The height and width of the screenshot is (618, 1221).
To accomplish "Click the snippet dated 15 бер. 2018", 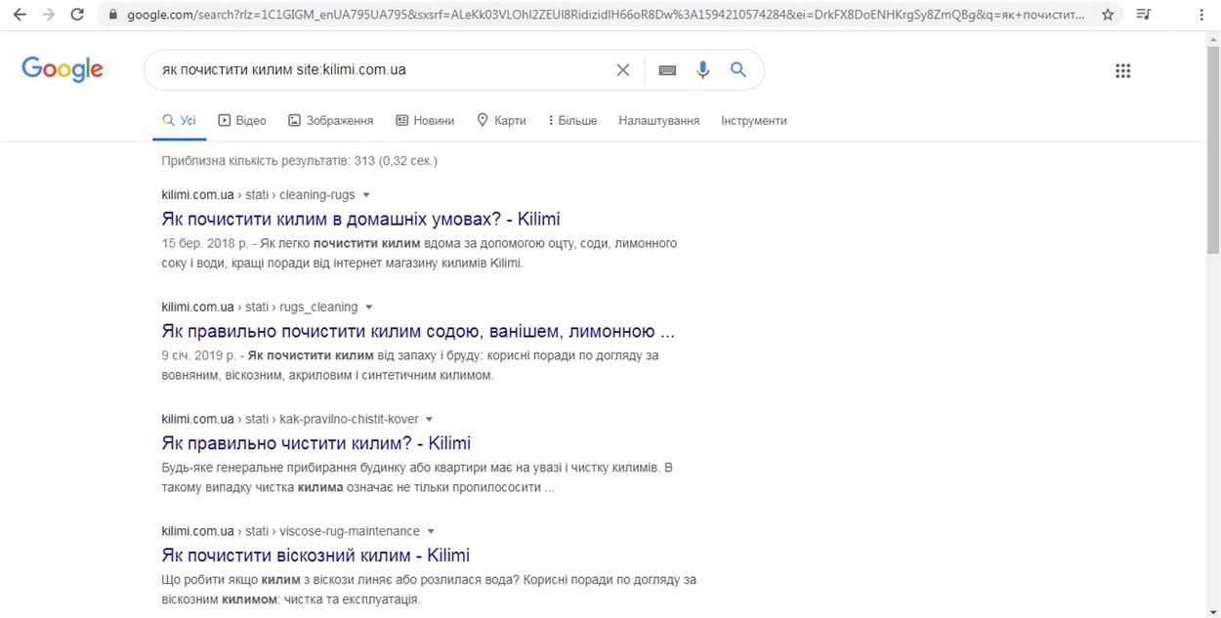I will pos(419,253).
